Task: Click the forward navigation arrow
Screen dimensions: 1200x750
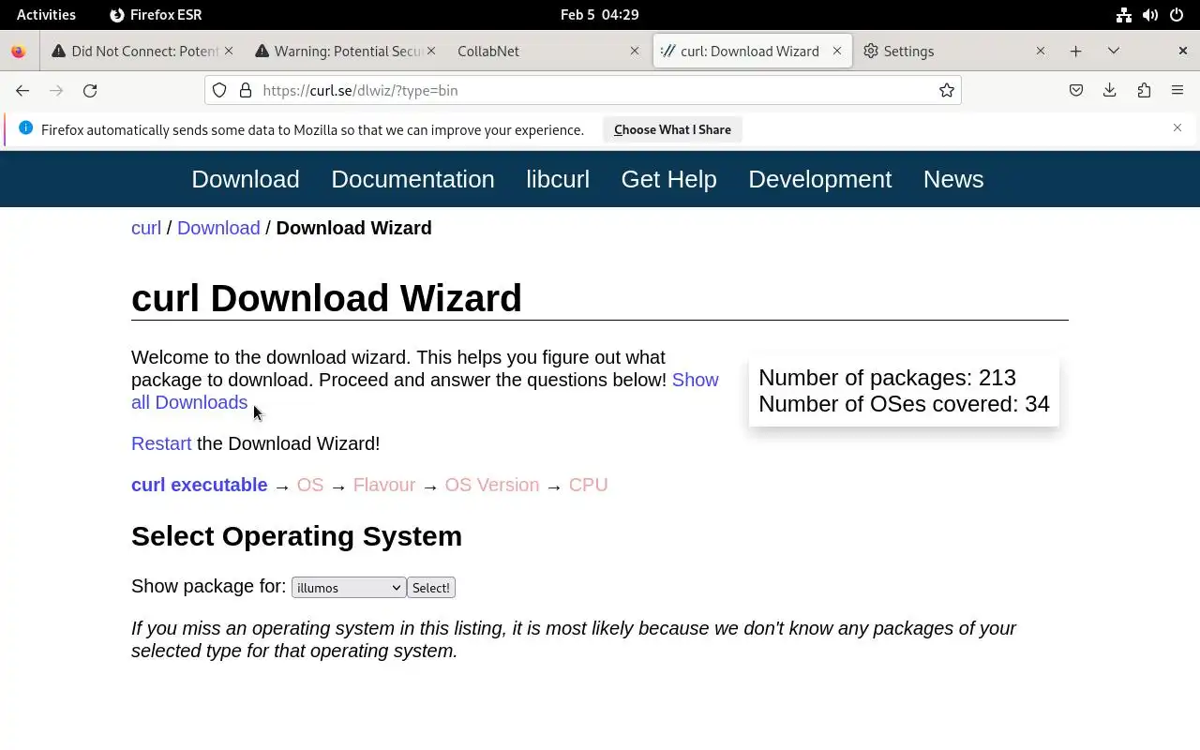Action: tap(56, 90)
